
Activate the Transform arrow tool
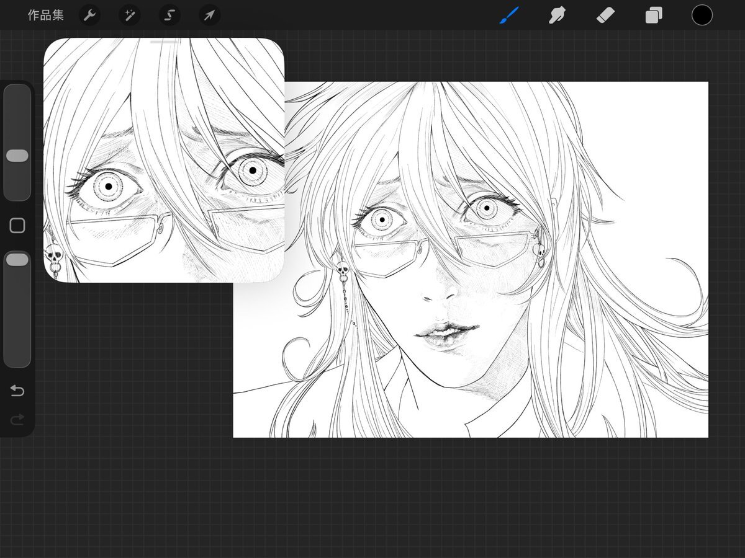pyautogui.click(x=209, y=15)
